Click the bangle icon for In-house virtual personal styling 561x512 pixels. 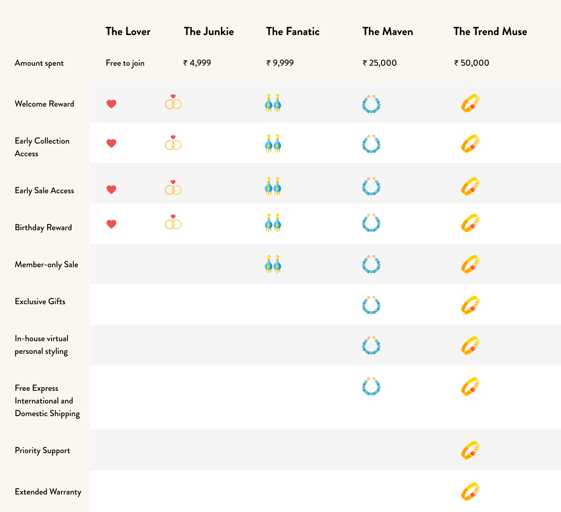coord(471,345)
